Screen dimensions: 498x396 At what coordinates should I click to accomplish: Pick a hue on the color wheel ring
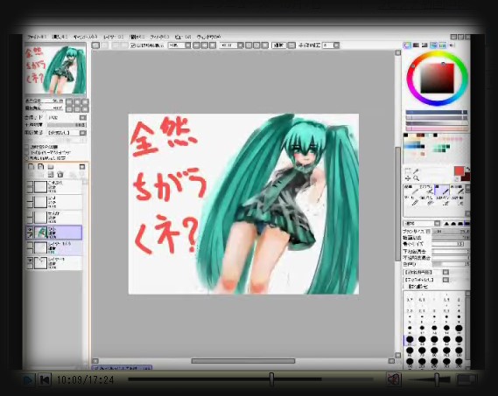[x=437, y=78]
